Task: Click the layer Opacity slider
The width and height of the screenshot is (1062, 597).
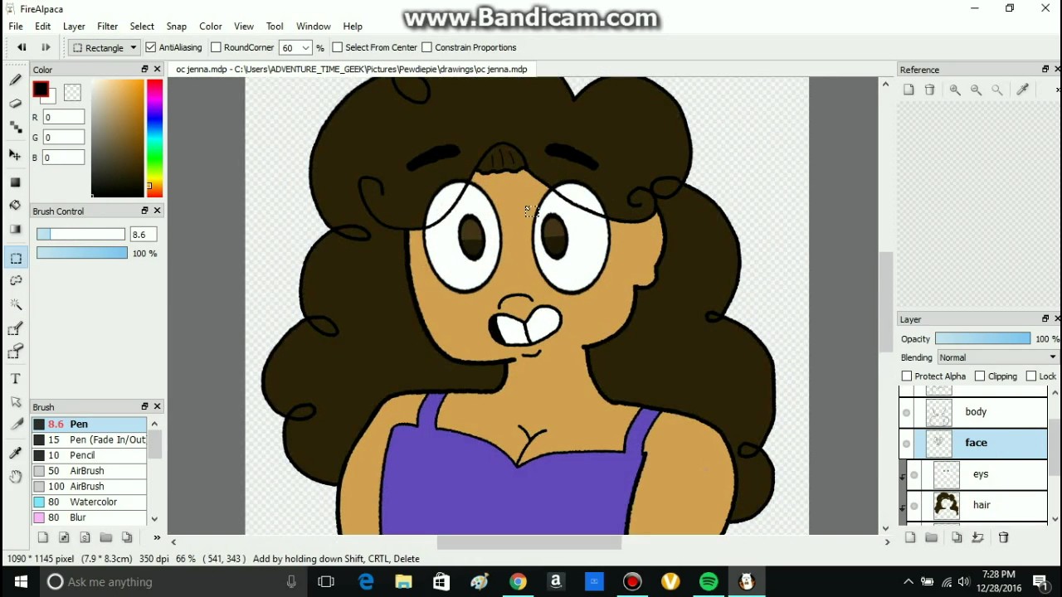Action: (982, 338)
